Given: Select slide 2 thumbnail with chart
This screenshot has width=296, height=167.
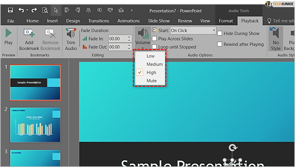Looking at the screenshot, I should tap(35, 125).
